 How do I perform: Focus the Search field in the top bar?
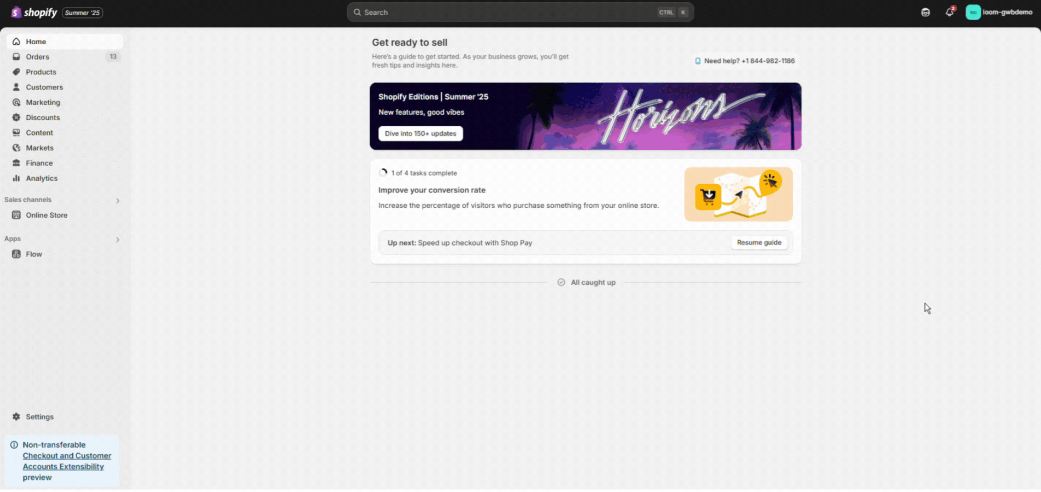tap(520, 12)
